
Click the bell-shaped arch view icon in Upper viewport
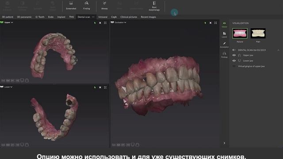click(27, 80)
